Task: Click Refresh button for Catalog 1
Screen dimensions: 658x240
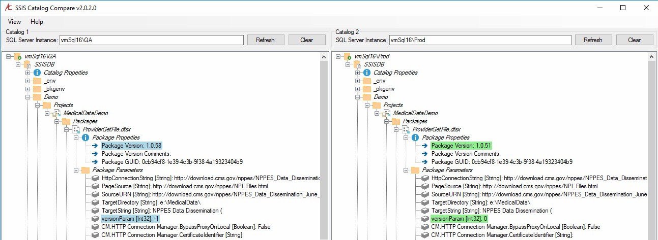Action: pyautogui.click(x=265, y=40)
